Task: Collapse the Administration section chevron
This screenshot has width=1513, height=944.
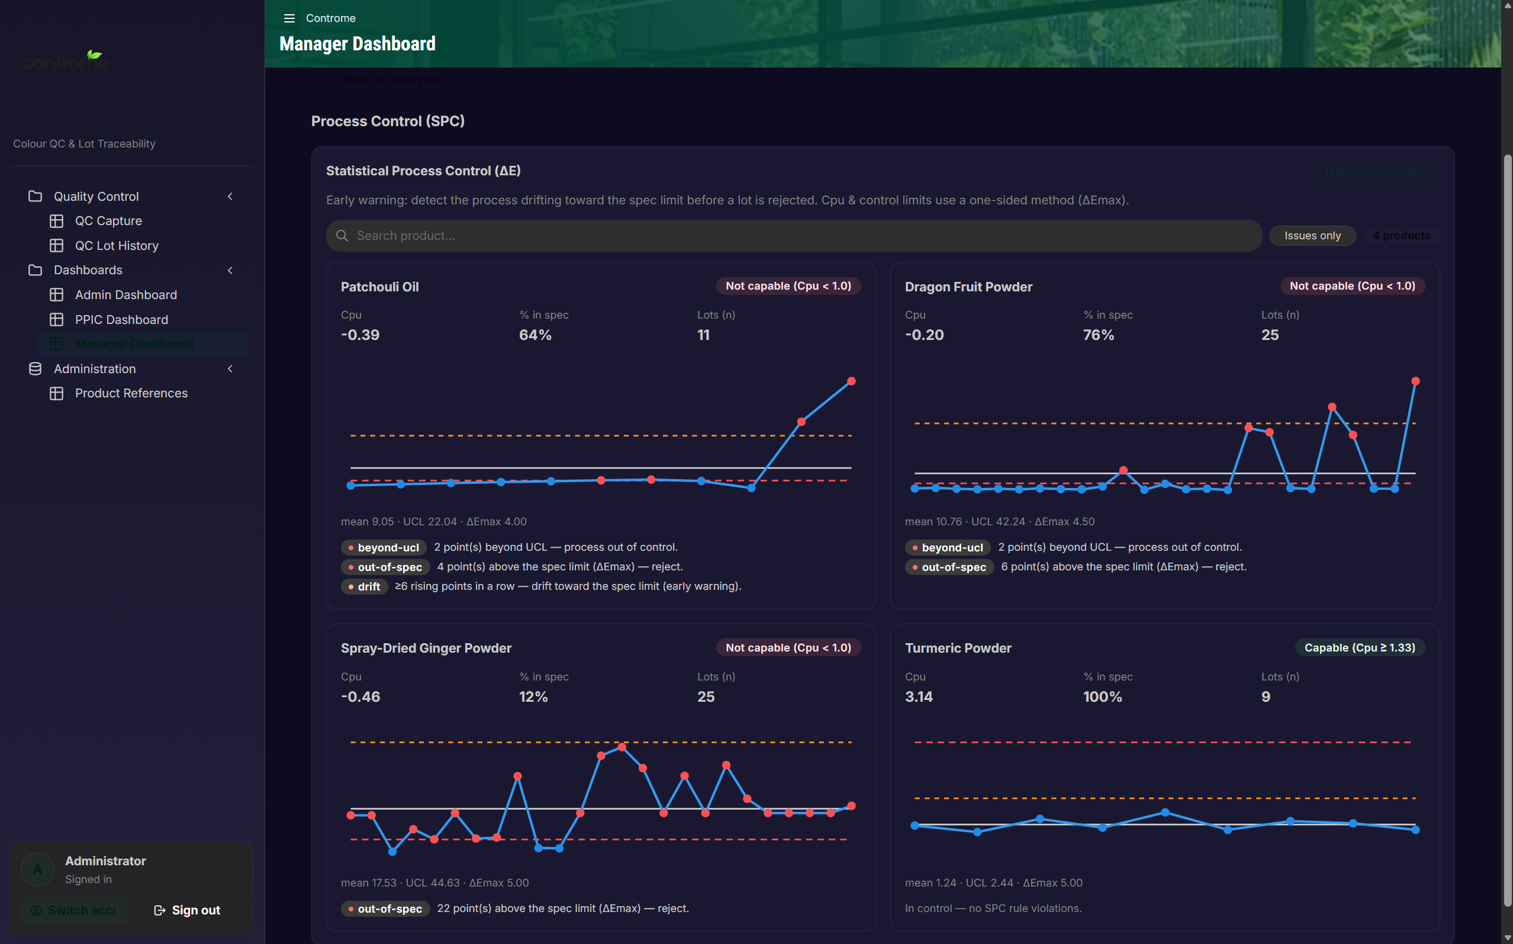Action: 230,369
